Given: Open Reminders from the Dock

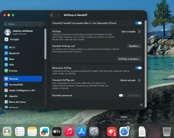Looking at the screenshot, I should tap(20, 131).
